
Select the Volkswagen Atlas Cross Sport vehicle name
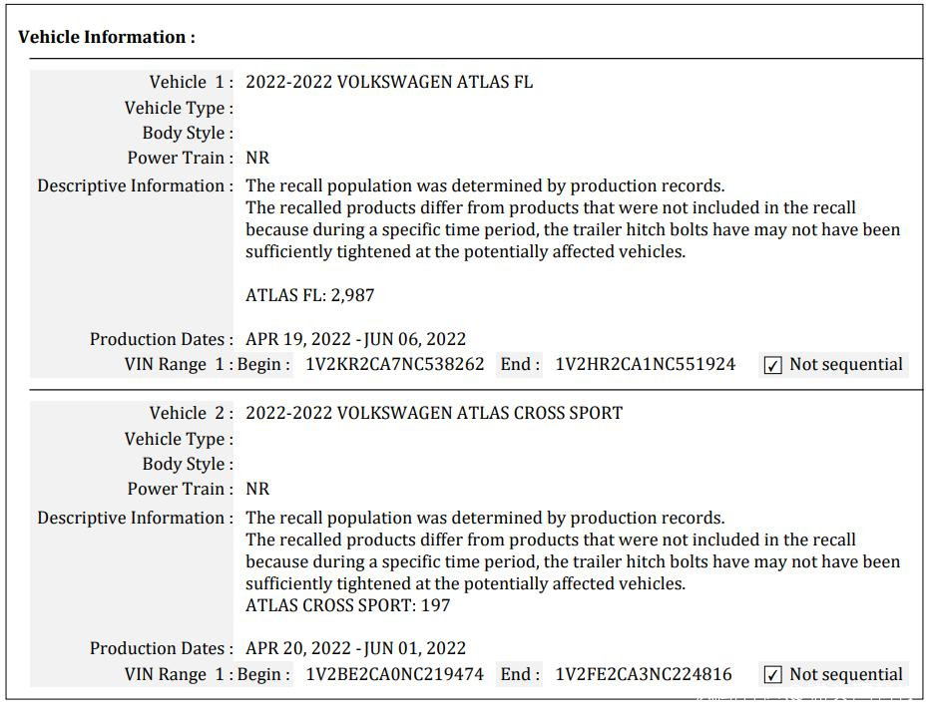(x=434, y=413)
